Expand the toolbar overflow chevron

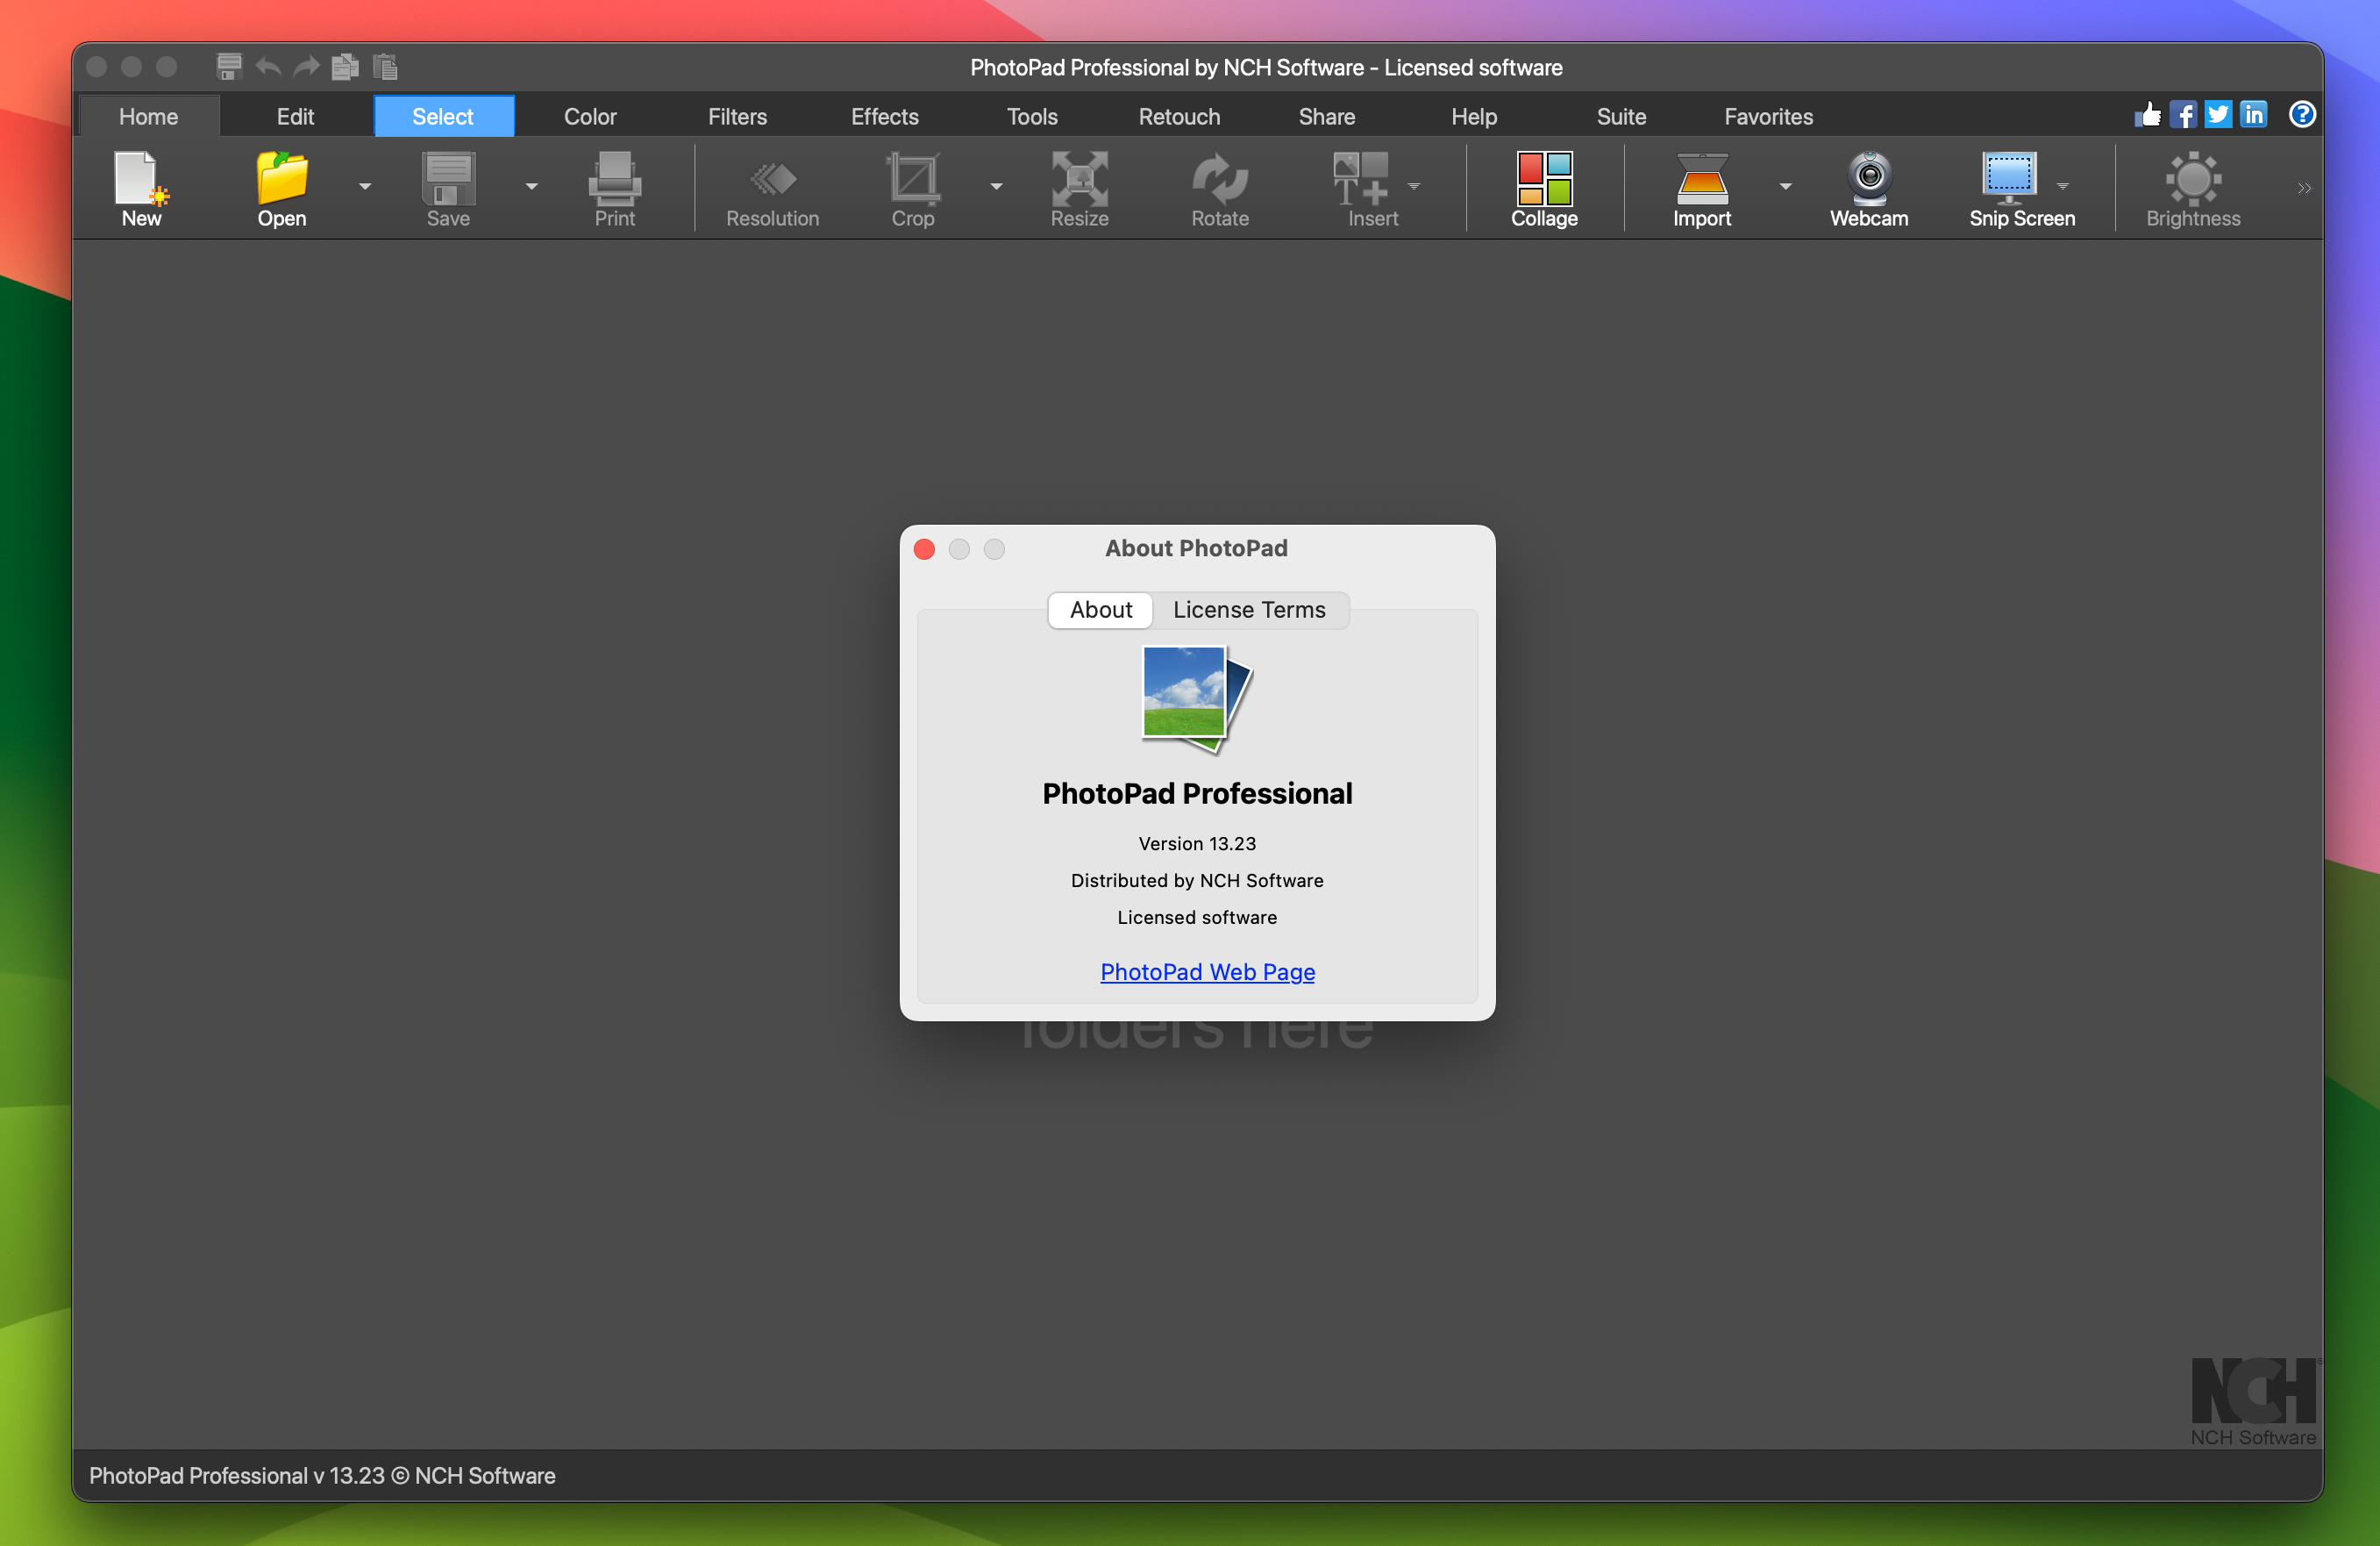(x=2305, y=188)
